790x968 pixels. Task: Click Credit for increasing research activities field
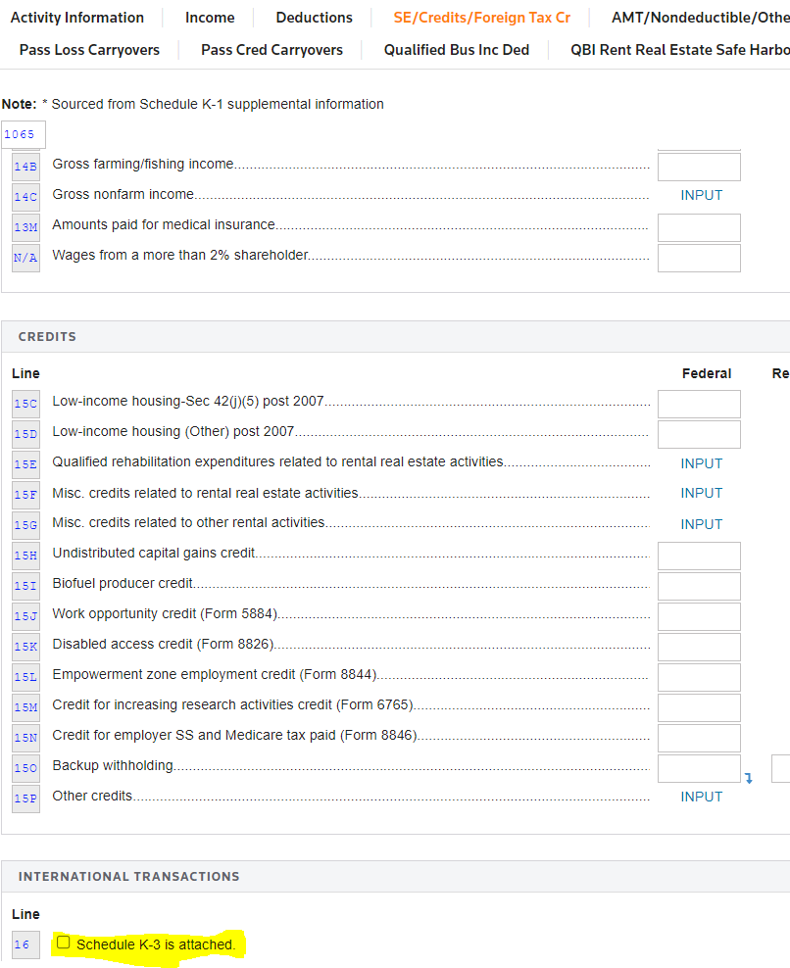[699, 707]
